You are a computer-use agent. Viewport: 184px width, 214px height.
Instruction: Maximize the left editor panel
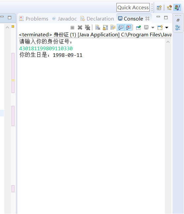[10, 18]
